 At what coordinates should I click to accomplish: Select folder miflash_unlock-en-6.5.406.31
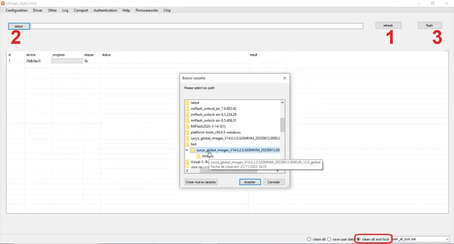tap(213, 120)
